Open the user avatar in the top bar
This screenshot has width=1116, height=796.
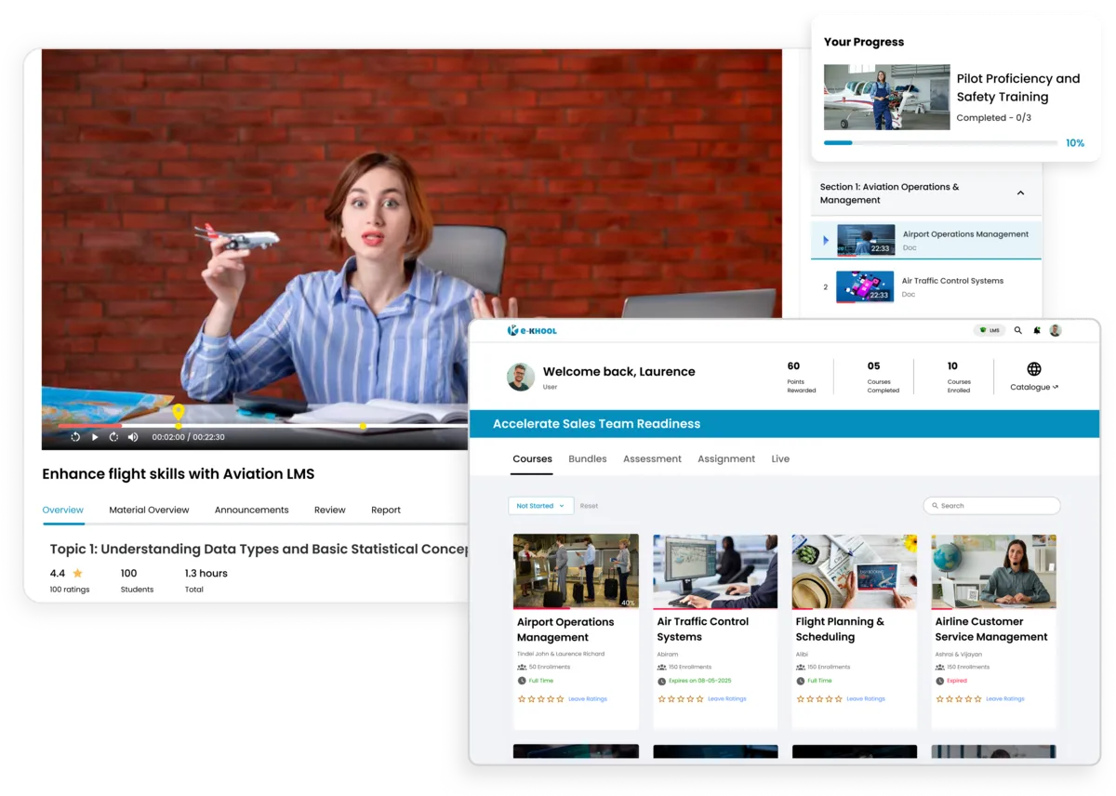coord(1055,330)
